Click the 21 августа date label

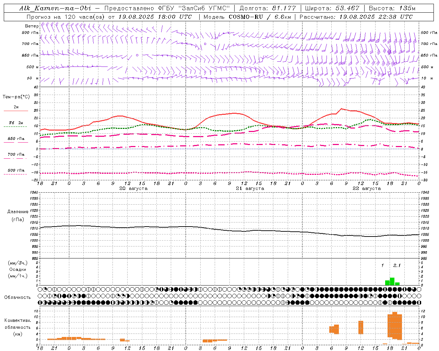coord(250,189)
